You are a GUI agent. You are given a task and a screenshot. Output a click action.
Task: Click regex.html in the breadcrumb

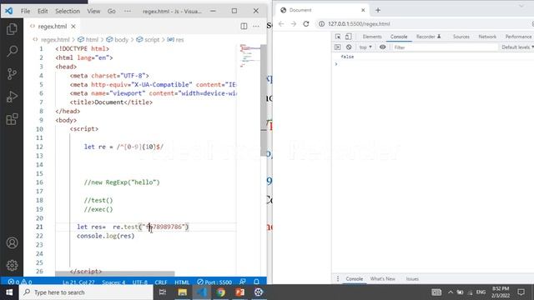(55, 40)
